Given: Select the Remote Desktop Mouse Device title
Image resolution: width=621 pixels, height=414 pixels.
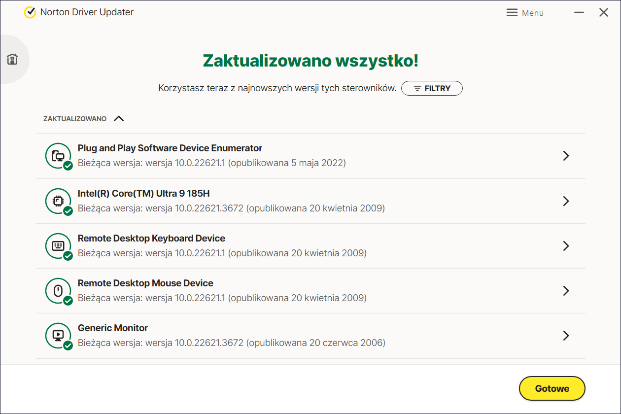Looking at the screenshot, I should 145,283.
